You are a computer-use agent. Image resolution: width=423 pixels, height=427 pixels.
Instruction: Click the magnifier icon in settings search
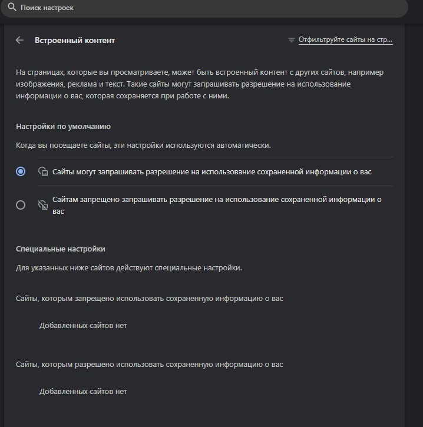12,7
